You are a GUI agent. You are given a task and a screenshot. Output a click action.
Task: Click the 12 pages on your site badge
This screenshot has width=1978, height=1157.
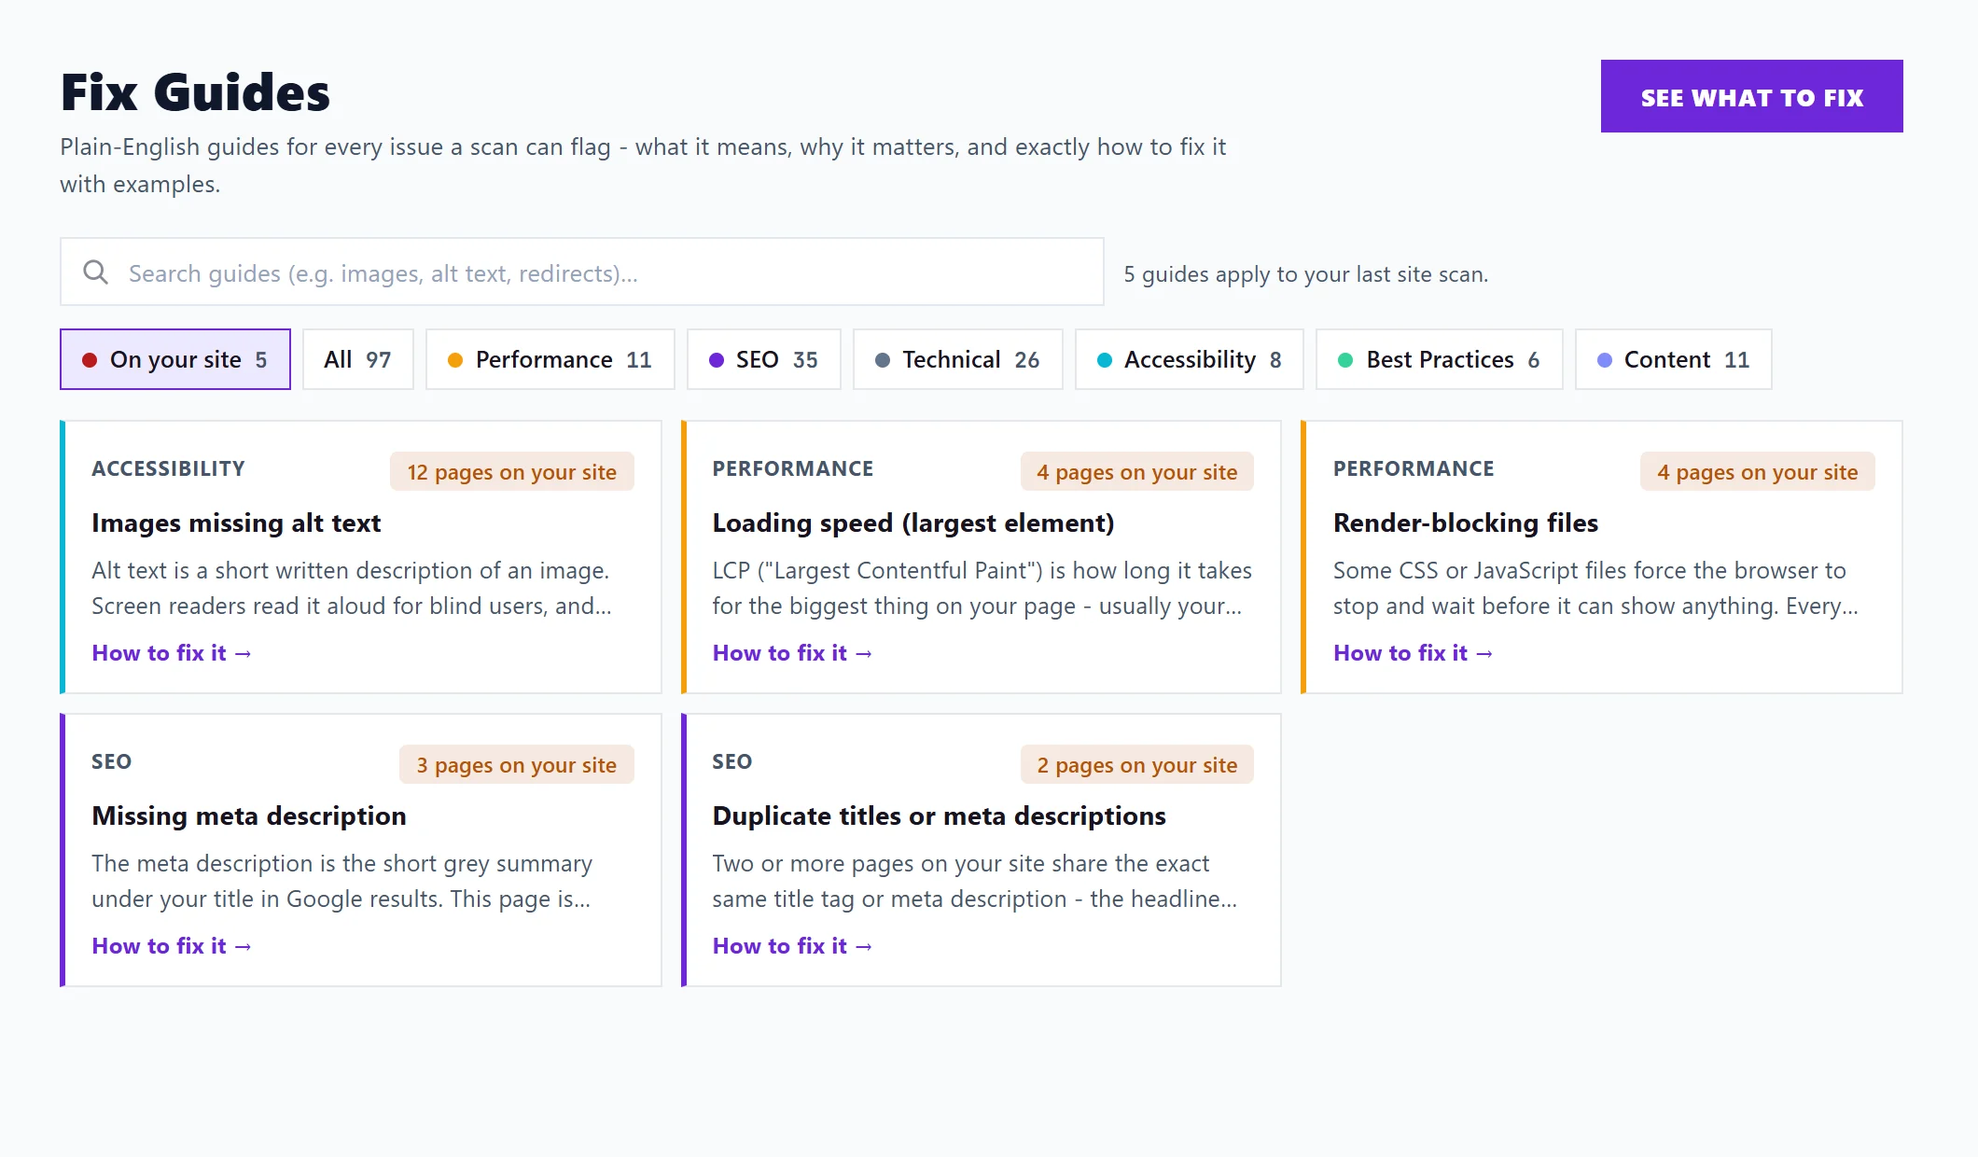point(511,472)
